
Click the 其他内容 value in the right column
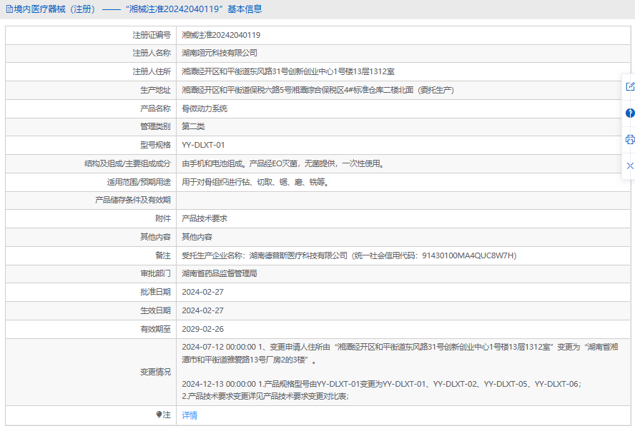point(197,237)
